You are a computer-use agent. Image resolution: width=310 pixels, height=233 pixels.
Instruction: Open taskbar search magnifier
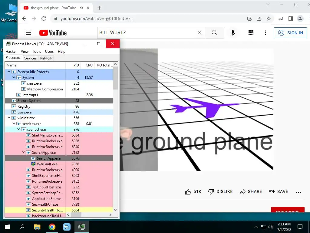(x=22, y=227)
